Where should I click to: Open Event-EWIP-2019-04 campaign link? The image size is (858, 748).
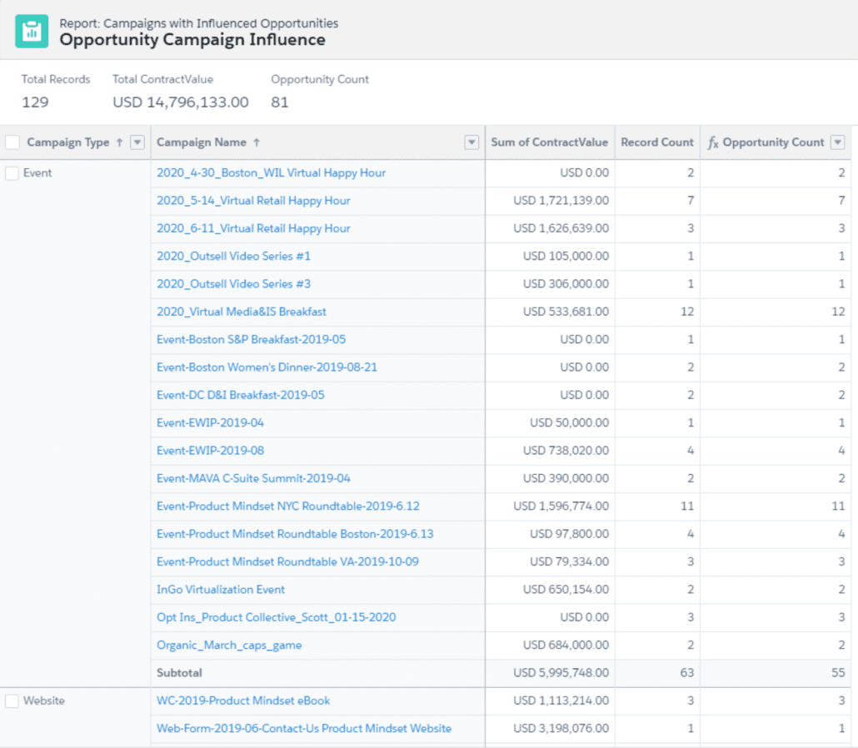(x=210, y=423)
